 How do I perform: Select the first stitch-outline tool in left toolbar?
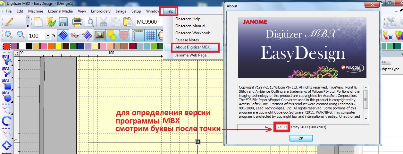click(7, 60)
